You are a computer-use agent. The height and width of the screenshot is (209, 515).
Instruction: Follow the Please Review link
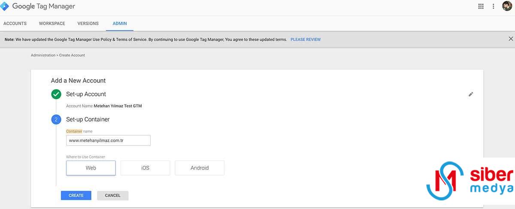pyautogui.click(x=306, y=39)
